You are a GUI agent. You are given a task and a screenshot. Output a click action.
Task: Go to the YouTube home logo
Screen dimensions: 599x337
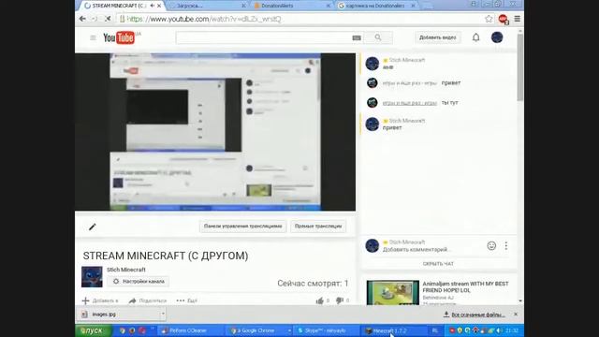click(119, 37)
